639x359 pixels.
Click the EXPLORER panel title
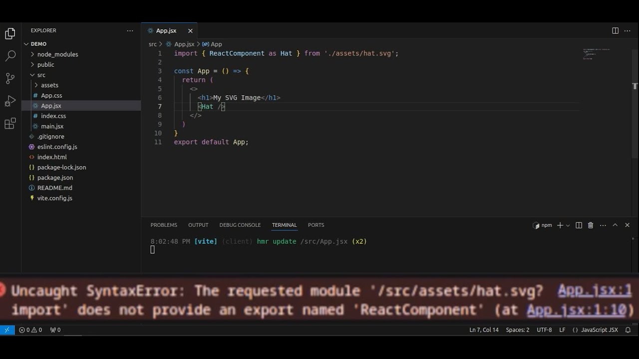point(43,30)
